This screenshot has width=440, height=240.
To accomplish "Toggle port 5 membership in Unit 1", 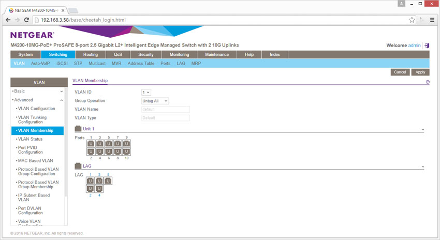I will point(109,144).
